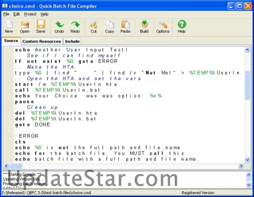This screenshot has width=254, height=197.
Task: Create a new file with the New icon
Action: (9, 27)
